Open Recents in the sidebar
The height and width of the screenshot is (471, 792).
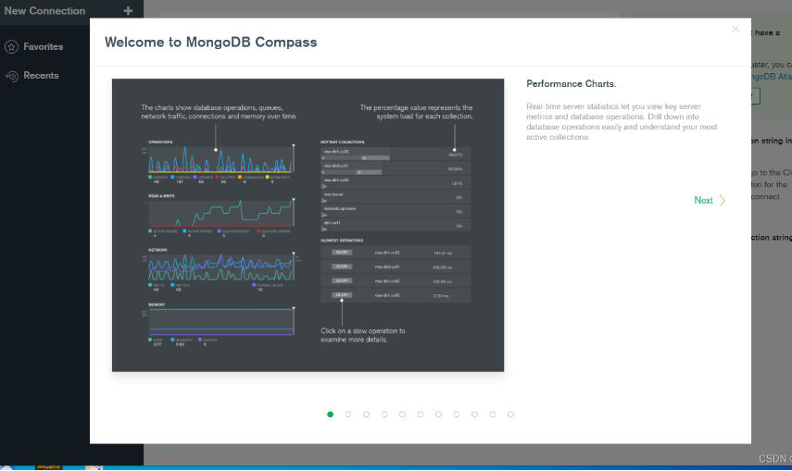pyautogui.click(x=41, y=76)
